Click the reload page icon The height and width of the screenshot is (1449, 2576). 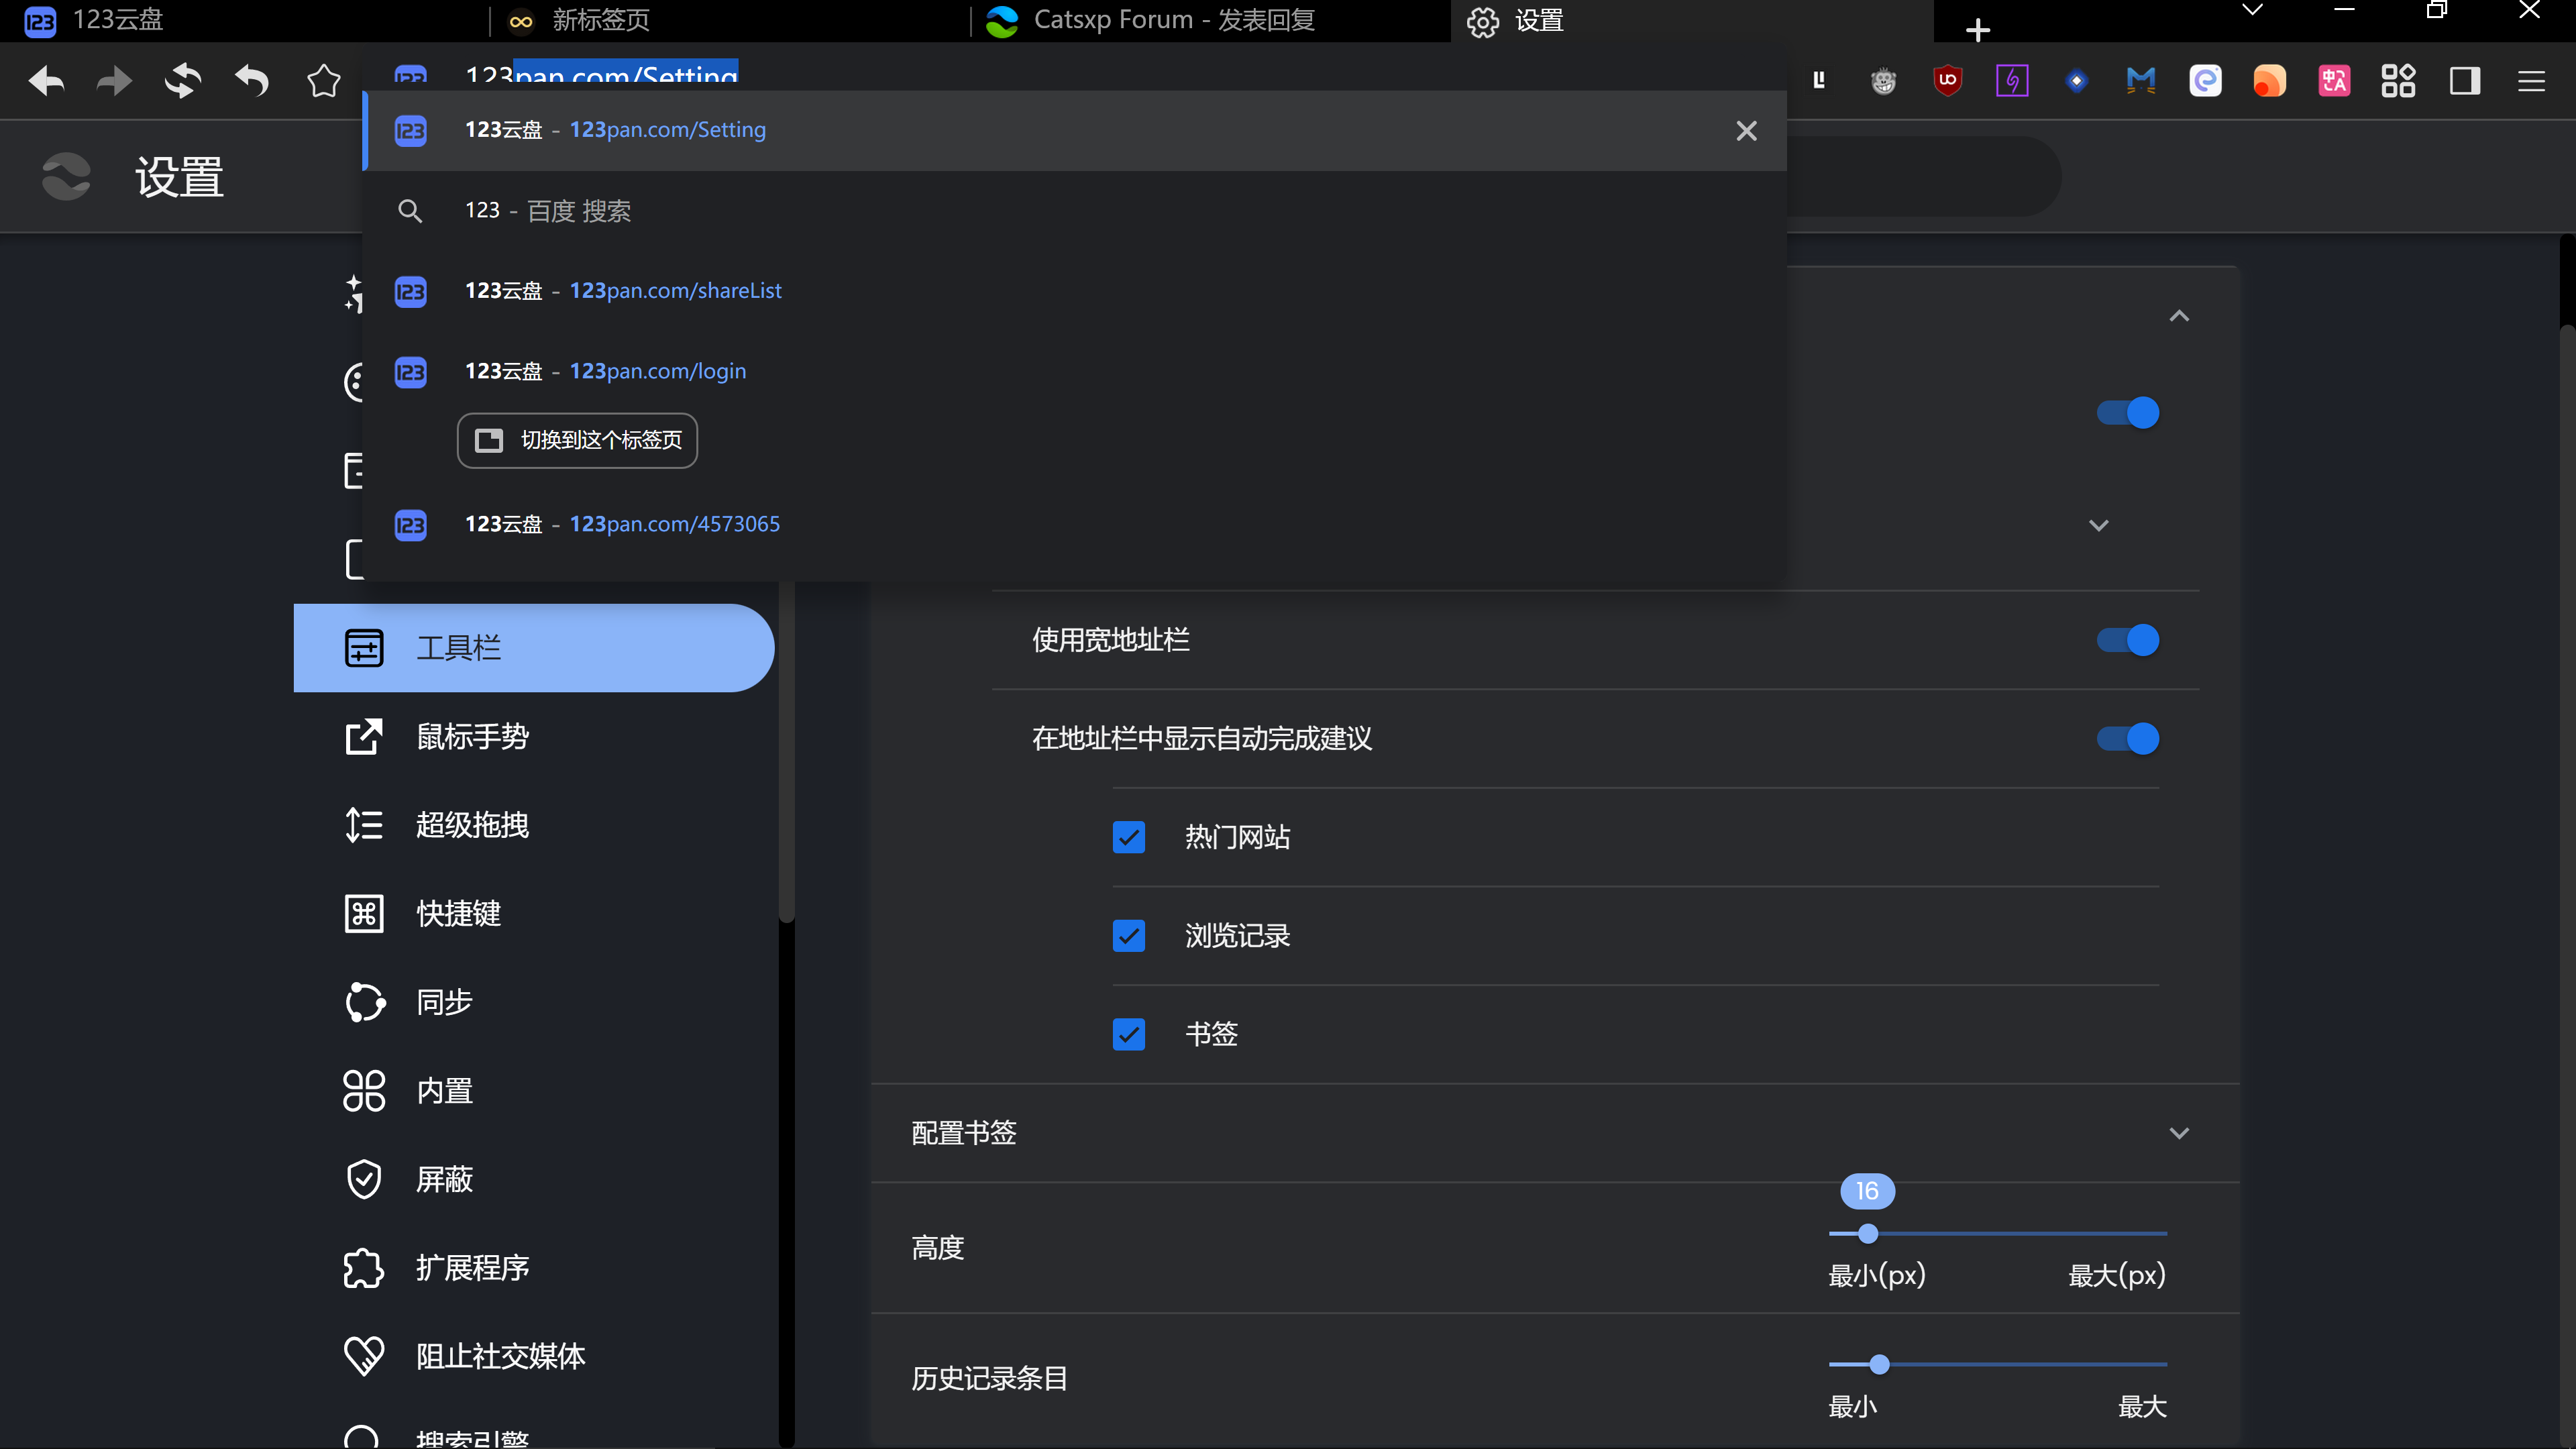[182, 80]
